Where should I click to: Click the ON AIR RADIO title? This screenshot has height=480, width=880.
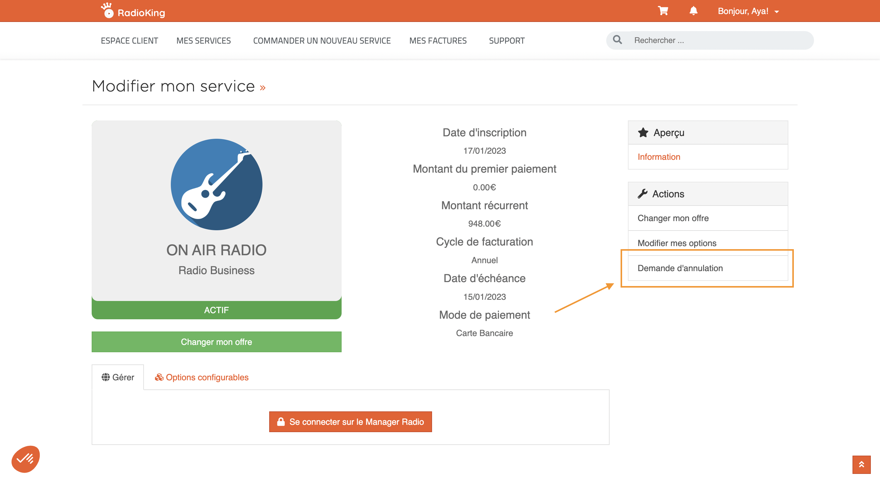(217, 250)
